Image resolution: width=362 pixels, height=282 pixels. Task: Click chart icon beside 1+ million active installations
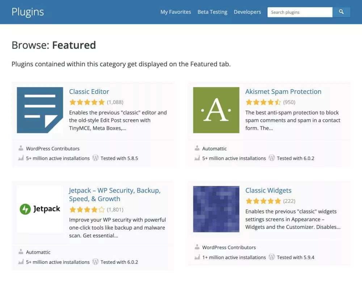click(197, 257)
